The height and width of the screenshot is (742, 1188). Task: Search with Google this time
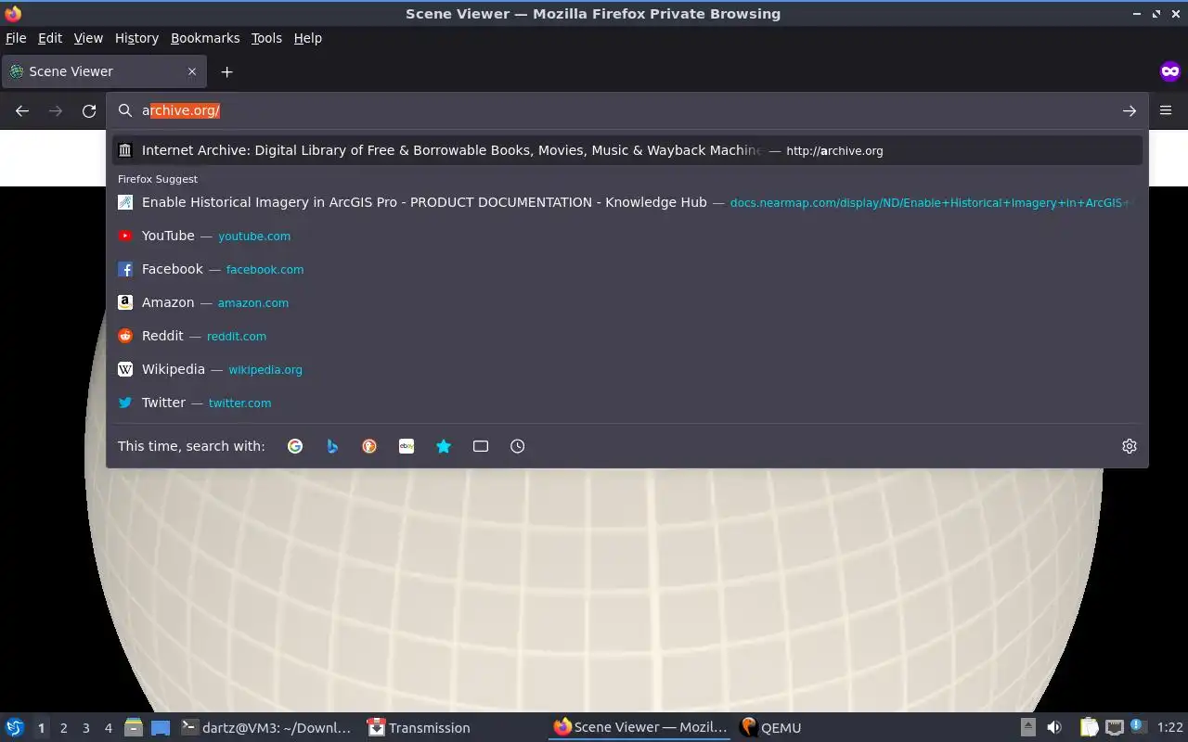295,446
